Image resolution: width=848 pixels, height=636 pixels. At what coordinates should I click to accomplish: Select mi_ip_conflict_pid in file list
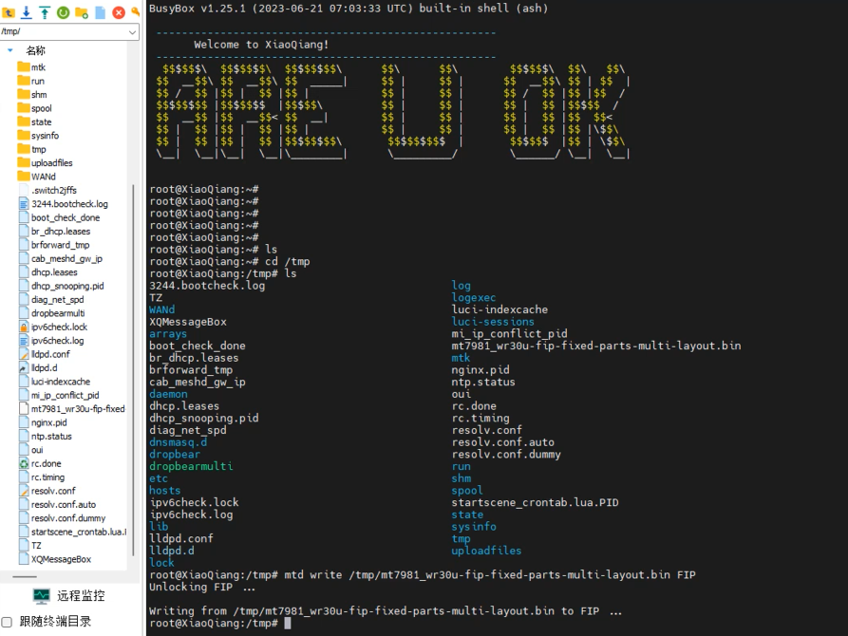coord(65,395)
